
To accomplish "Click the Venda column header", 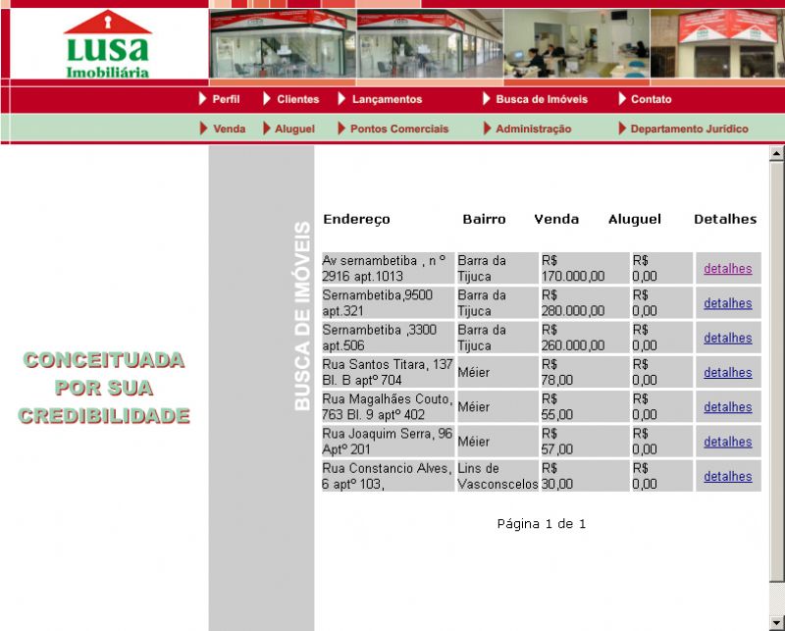I will 556,219.
